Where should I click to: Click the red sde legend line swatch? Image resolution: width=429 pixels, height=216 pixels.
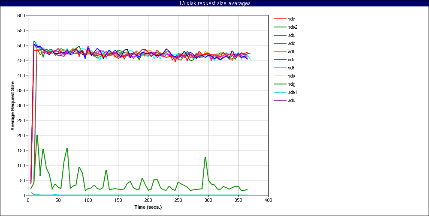279,19
